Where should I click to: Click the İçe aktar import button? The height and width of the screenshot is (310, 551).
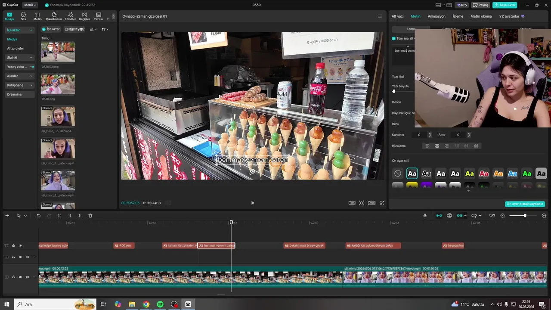[x=51, y=29]
